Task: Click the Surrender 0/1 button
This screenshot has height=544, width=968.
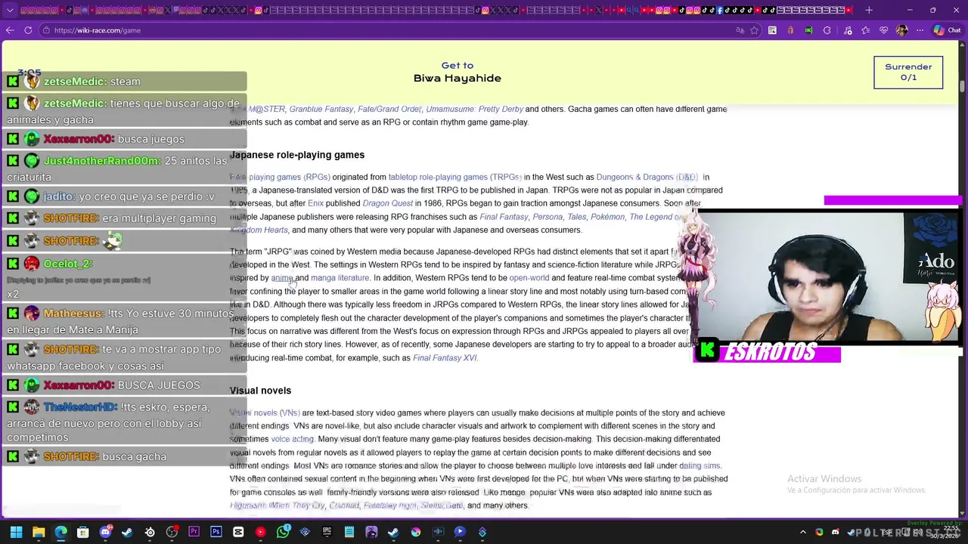Action: click(908, 73)
